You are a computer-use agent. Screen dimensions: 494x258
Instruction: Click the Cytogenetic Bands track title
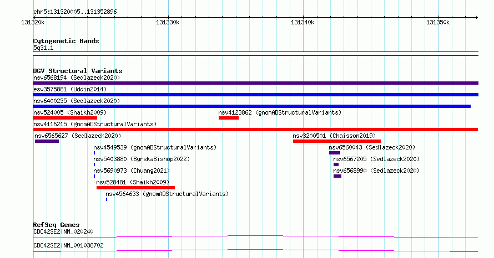(66, 41)
